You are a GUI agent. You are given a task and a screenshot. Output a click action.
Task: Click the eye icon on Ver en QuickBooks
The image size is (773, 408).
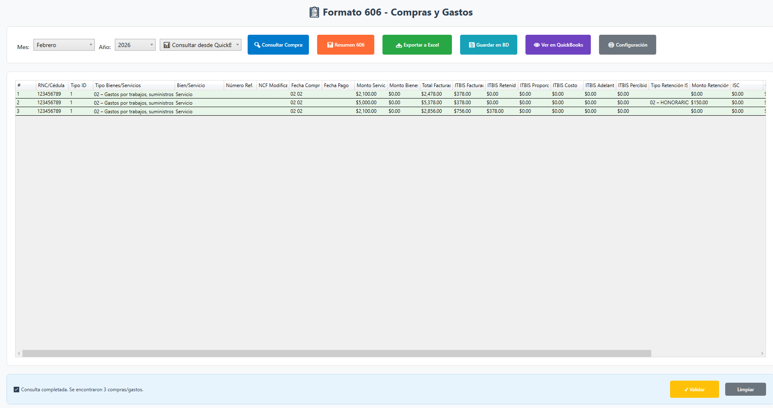536,45
